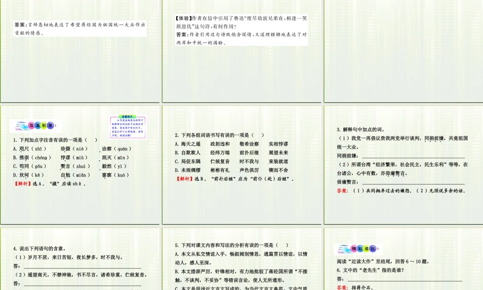This screenshot has height=290, width=483.
Task: Click the 【体验】 question about 鲁迅 poem
Action: (x=241, y=22)
